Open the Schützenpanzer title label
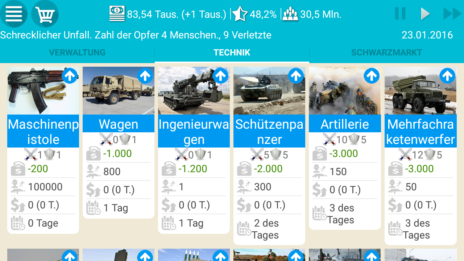Screen dimensions: 464x261 [x=269, y=132]
